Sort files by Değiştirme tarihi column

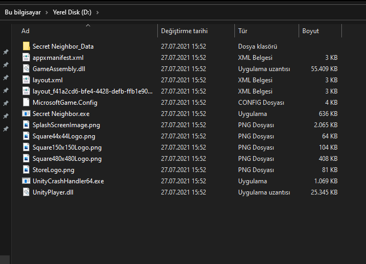pos(184,31)
